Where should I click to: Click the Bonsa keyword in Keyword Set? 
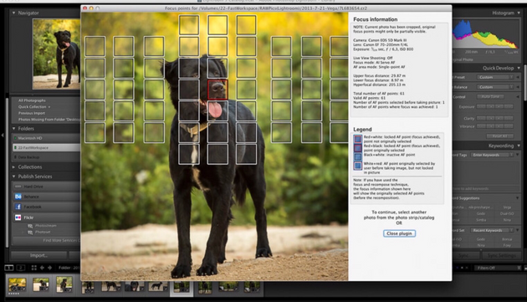pos(507,239)
